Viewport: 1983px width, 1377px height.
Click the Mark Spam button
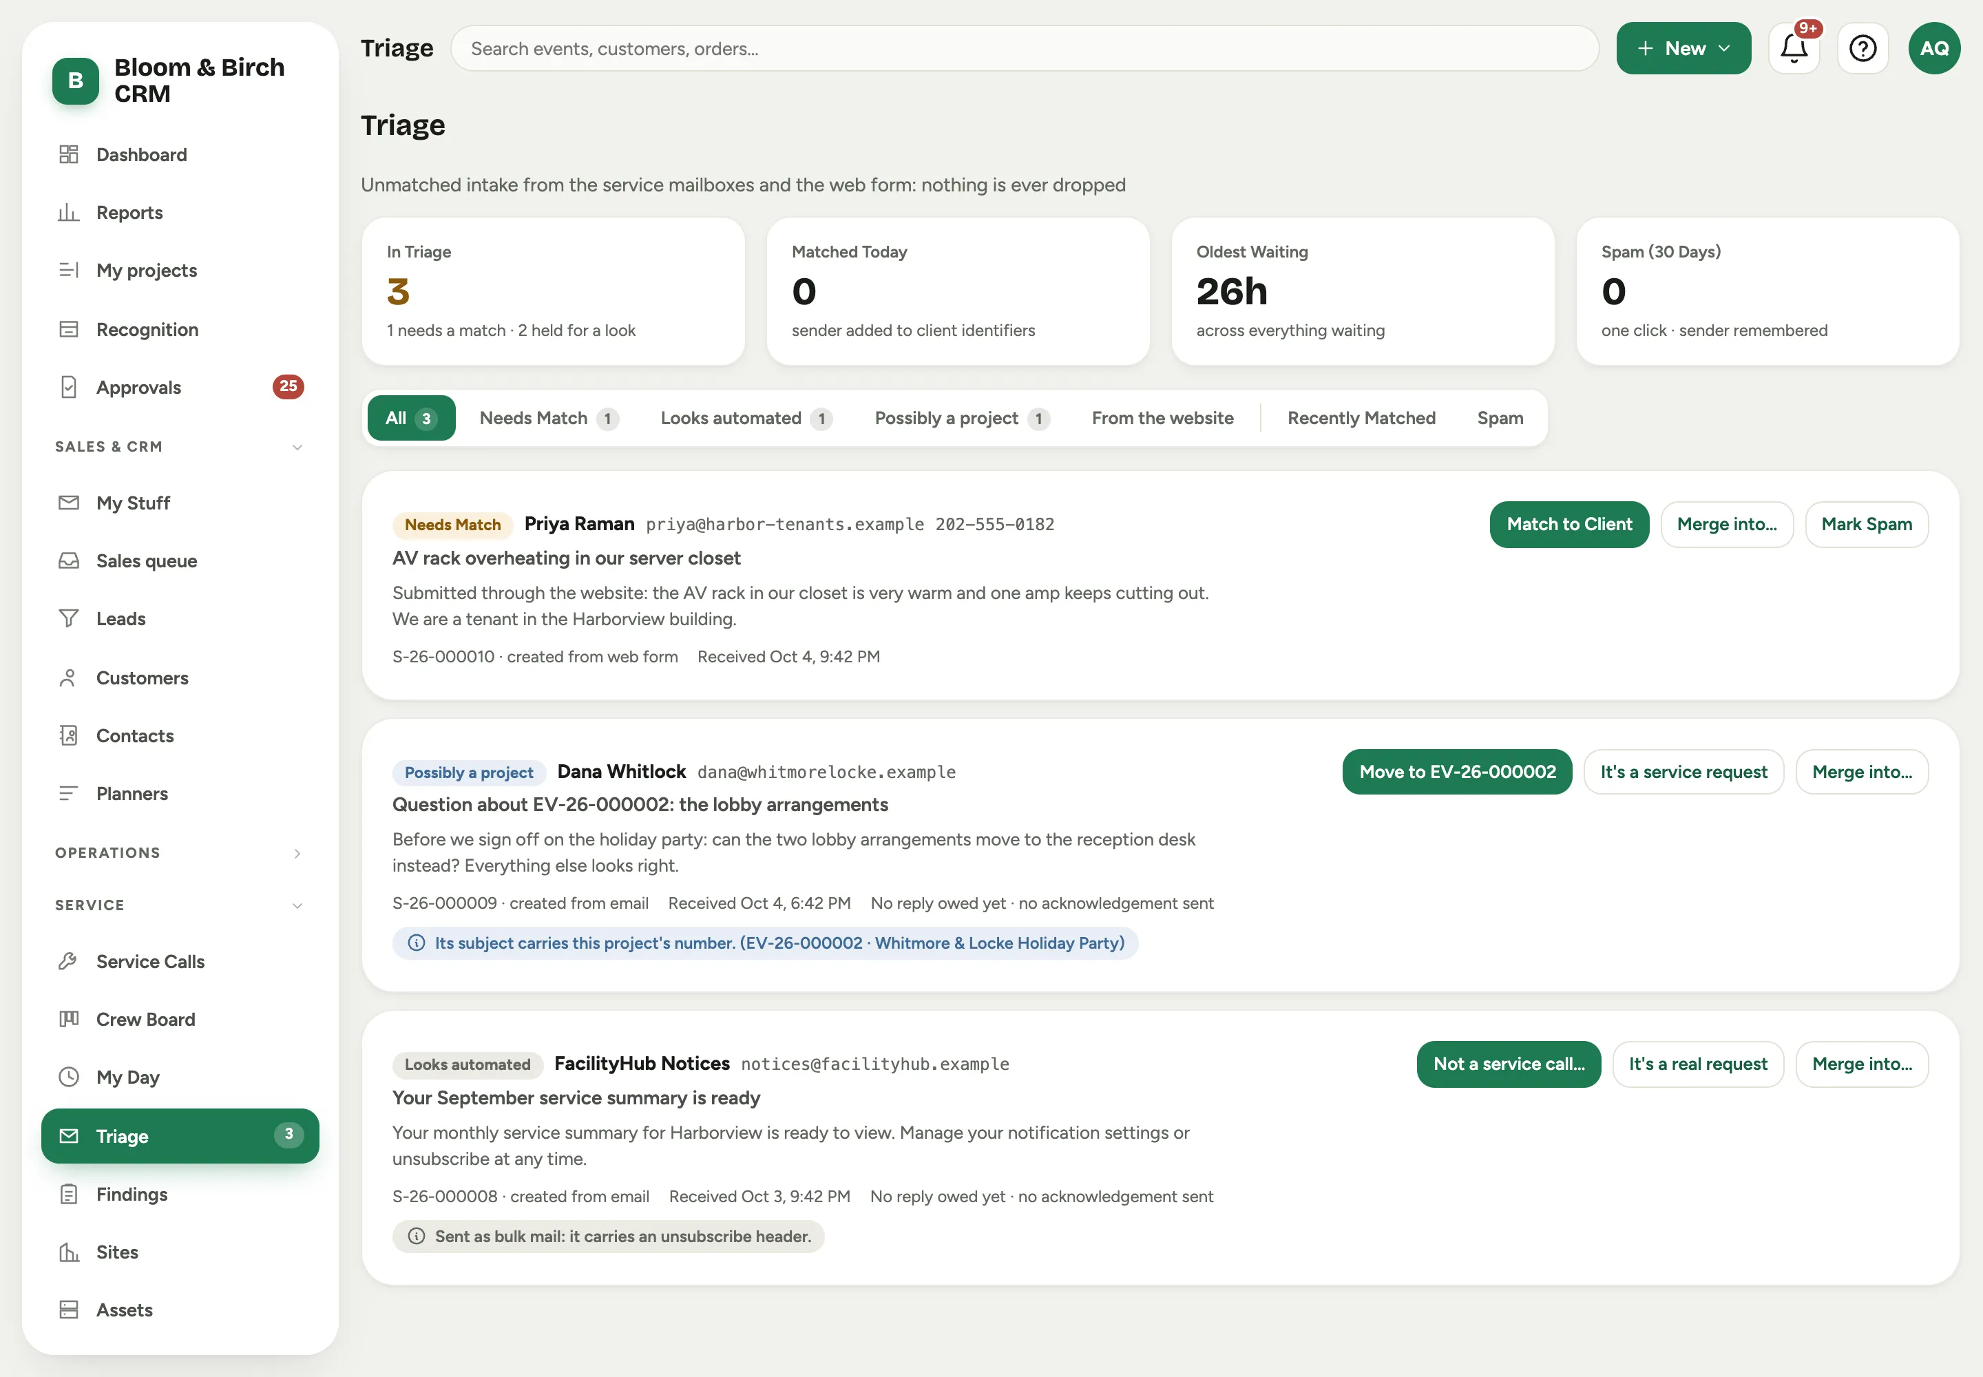pos(1866,525)
